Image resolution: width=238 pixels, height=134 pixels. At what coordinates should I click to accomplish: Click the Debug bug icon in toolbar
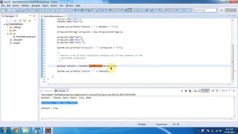pos(75,10)
